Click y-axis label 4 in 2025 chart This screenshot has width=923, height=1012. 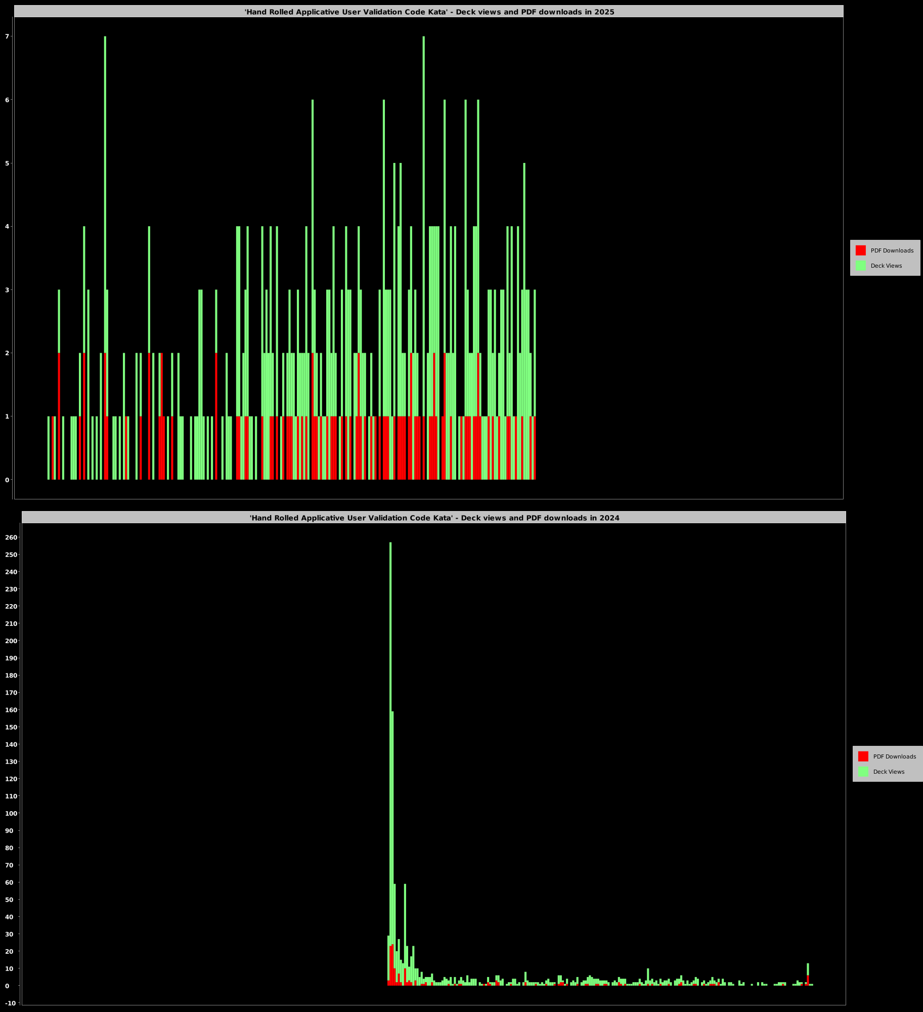click(x=7, y=227)
